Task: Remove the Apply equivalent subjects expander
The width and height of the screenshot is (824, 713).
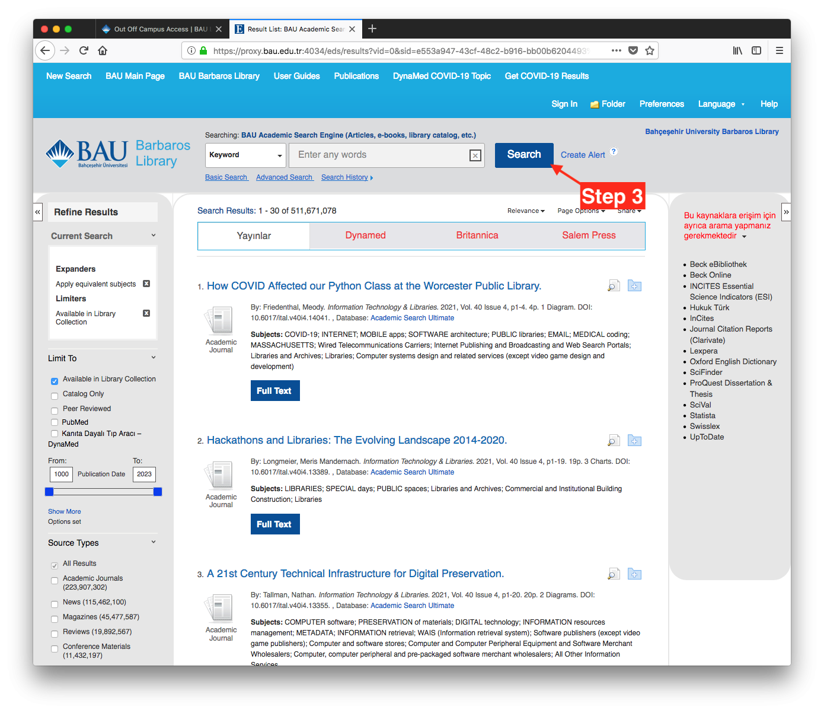Action: pos(146,284)
